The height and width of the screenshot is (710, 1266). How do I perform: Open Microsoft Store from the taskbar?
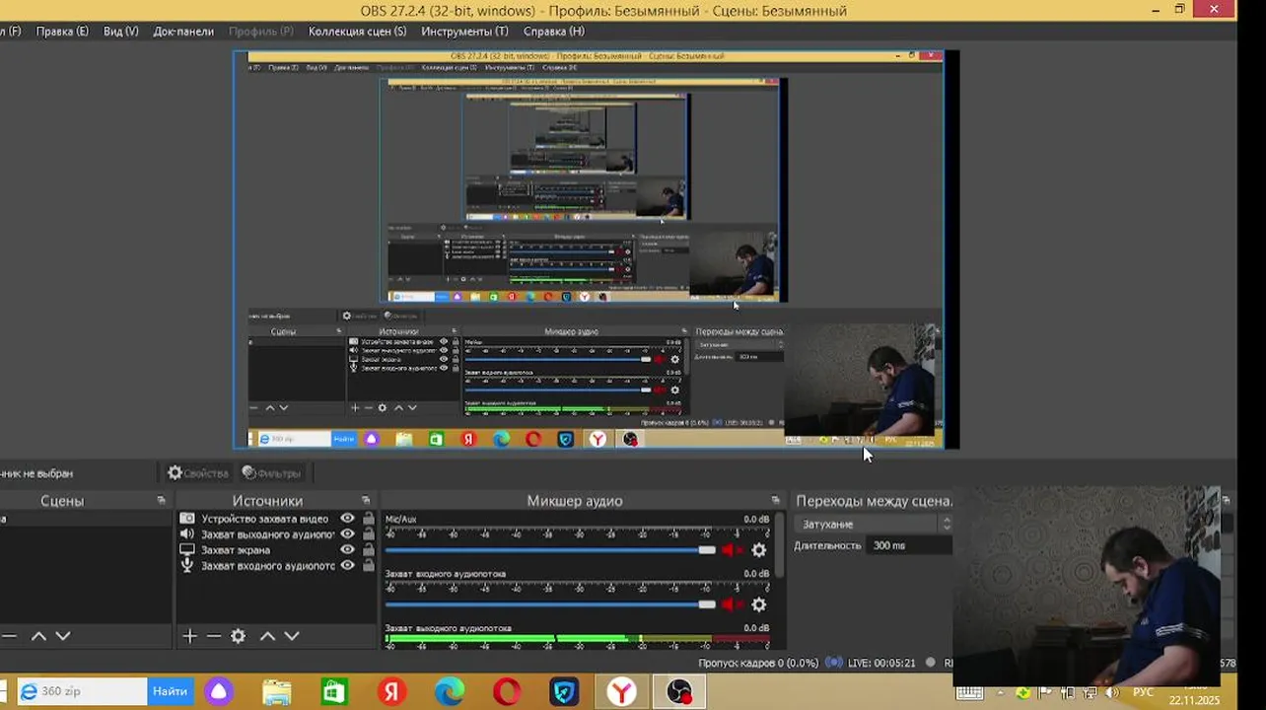point(334,692)
